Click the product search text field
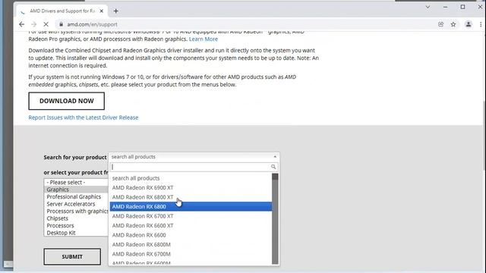The height and width of the screenshot is (273, 486). tap(194, 167)
